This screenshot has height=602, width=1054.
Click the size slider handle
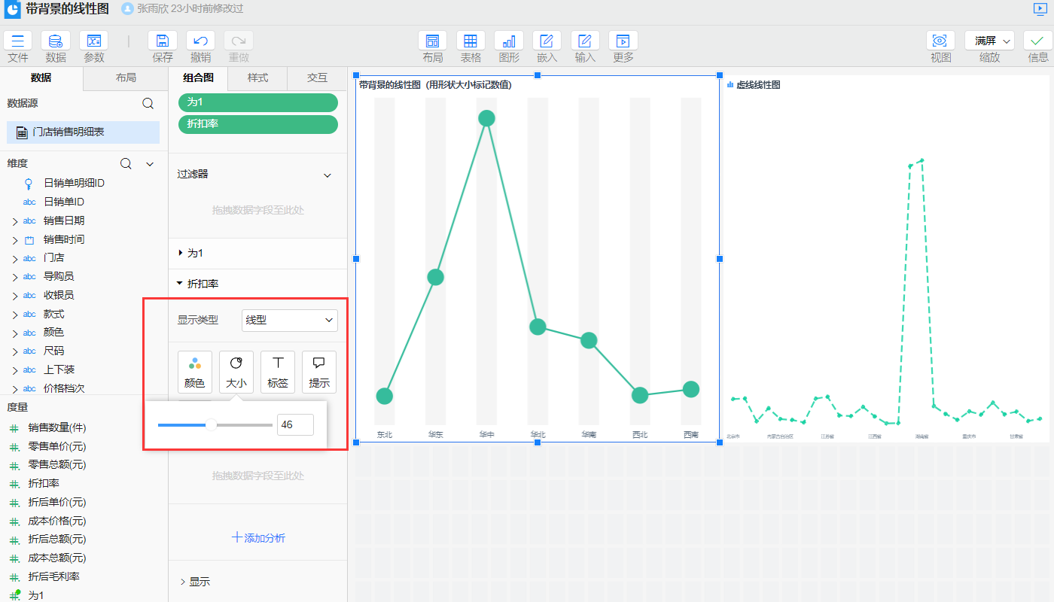[212, 425]
